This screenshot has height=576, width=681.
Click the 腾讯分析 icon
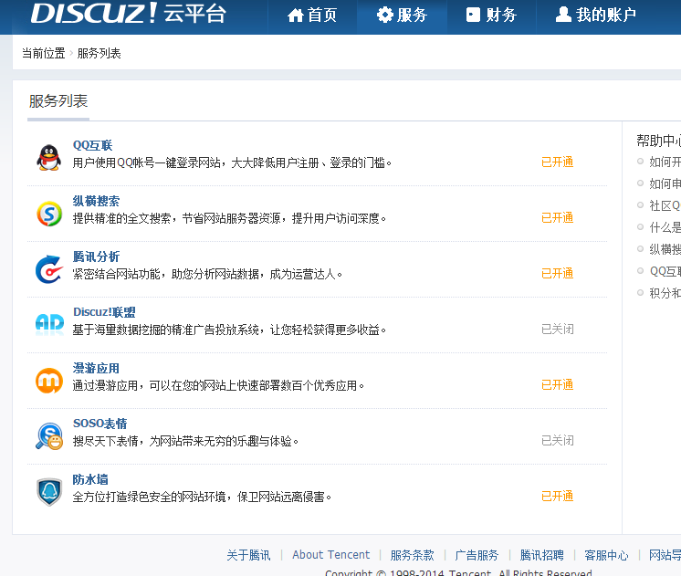pyautogui.click(x=48, y=269)
